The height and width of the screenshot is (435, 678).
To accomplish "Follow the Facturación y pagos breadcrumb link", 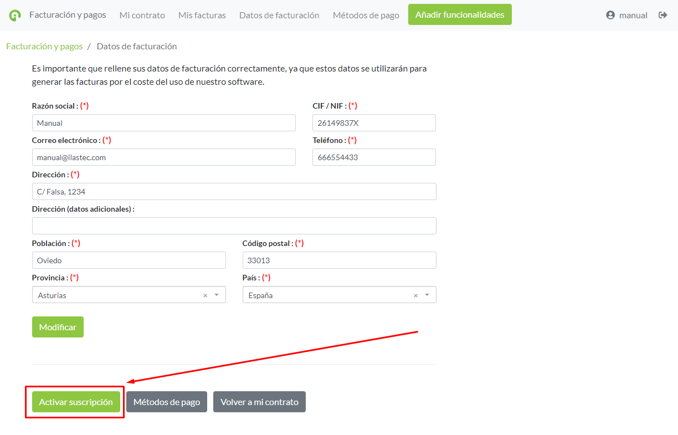I will click(x=44, y=46).
